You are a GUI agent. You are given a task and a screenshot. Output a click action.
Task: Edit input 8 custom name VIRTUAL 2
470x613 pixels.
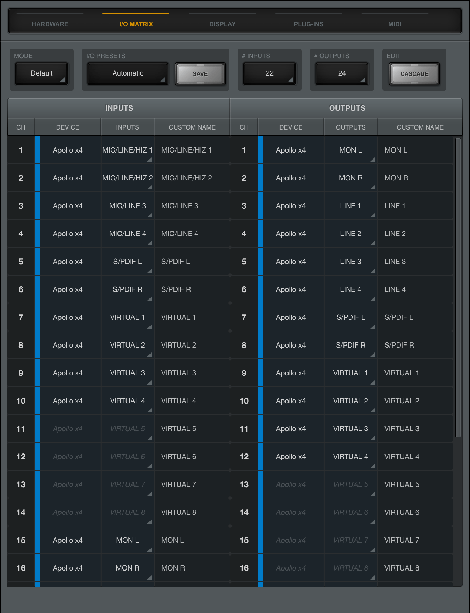(x=192, y=345)
